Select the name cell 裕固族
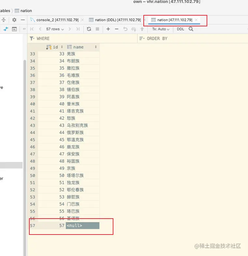This screenshot has width=248, height=256. coord(82,161)
